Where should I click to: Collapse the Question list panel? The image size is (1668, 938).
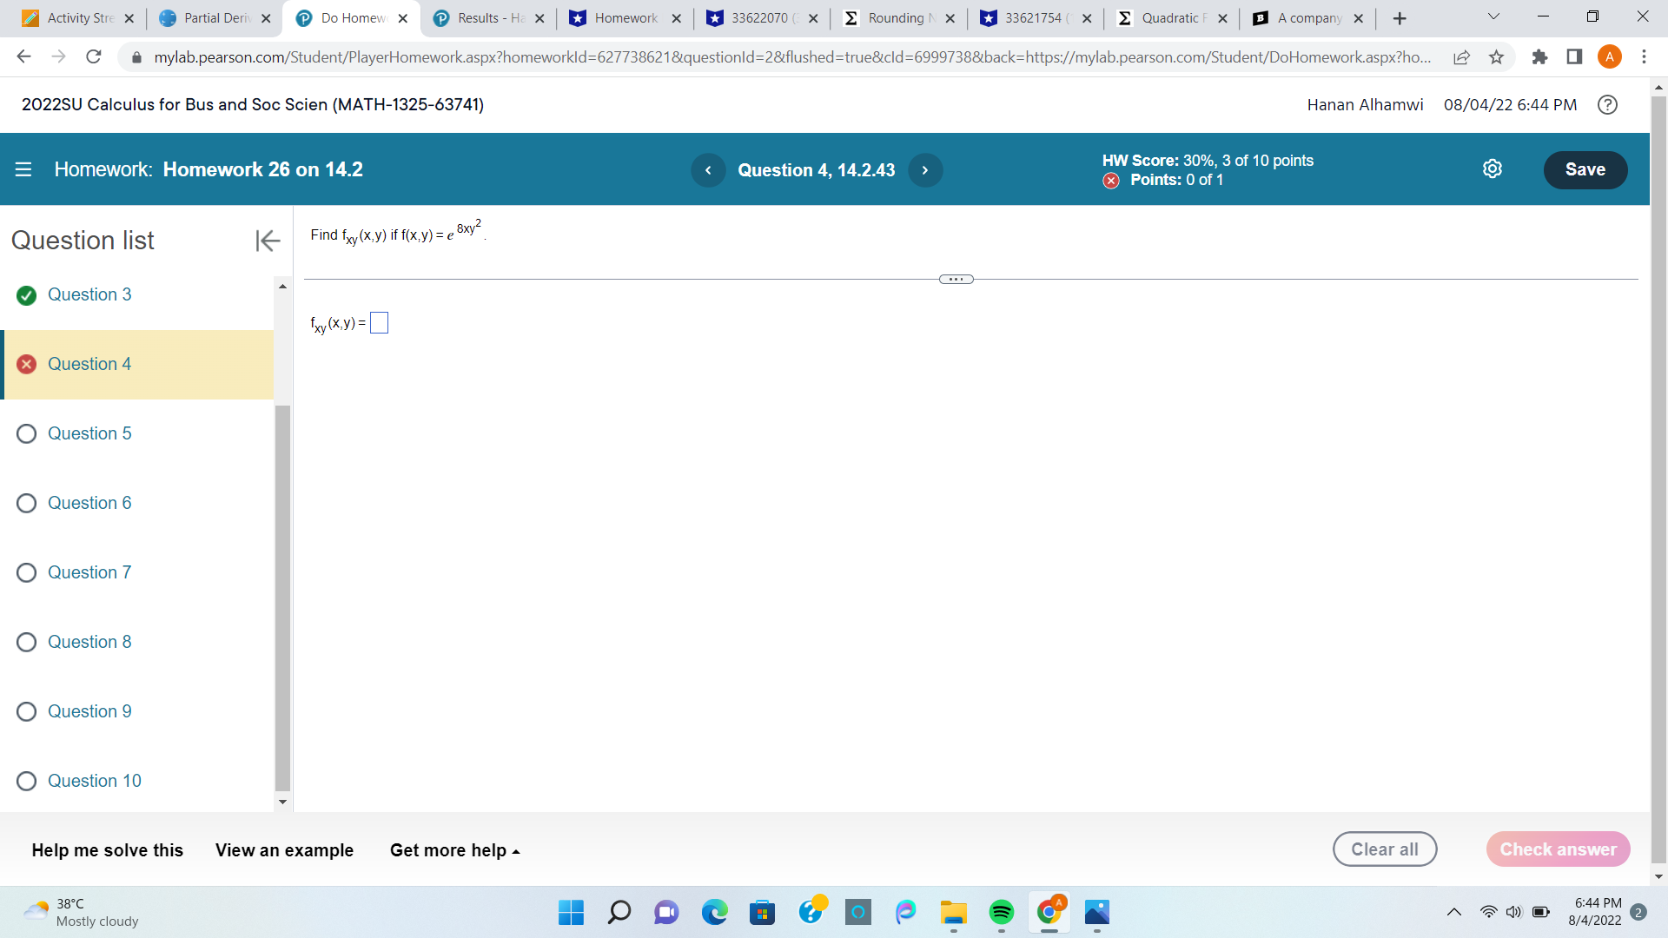(268, 241)
